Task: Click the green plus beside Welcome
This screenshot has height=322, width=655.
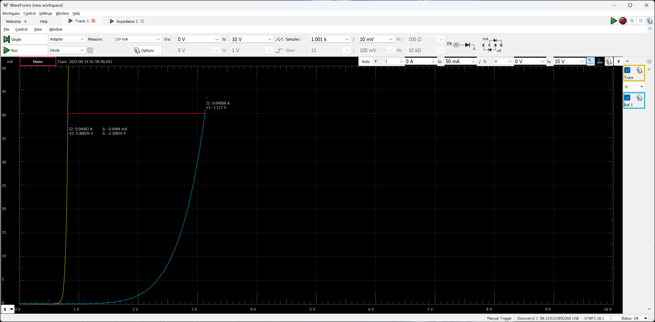Action: coord(25,21)
